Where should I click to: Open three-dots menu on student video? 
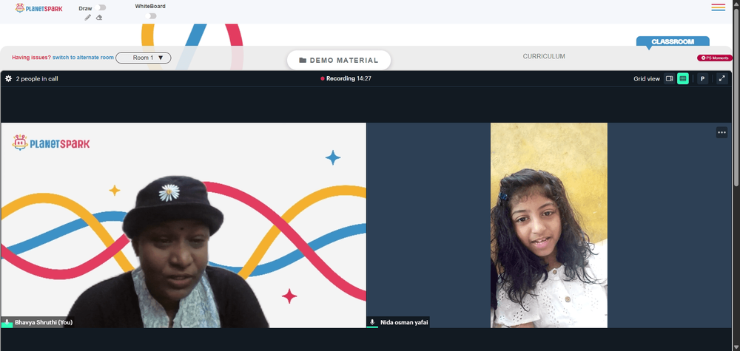tap(721, 132)
